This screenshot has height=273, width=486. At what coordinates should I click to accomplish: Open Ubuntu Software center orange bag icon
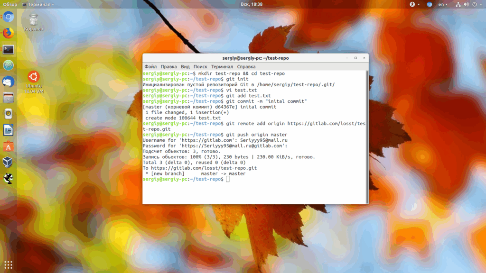[9, 146]
